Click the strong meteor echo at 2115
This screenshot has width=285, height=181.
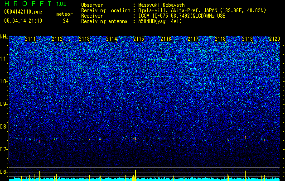135,139
